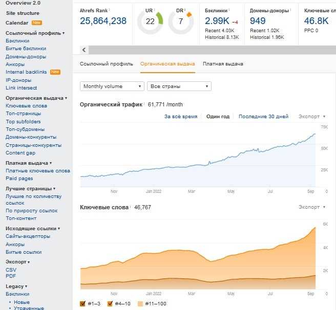Screen dimensions: 336x310
Task: Open the Все страны country dropdown
Action: point(179,86)
